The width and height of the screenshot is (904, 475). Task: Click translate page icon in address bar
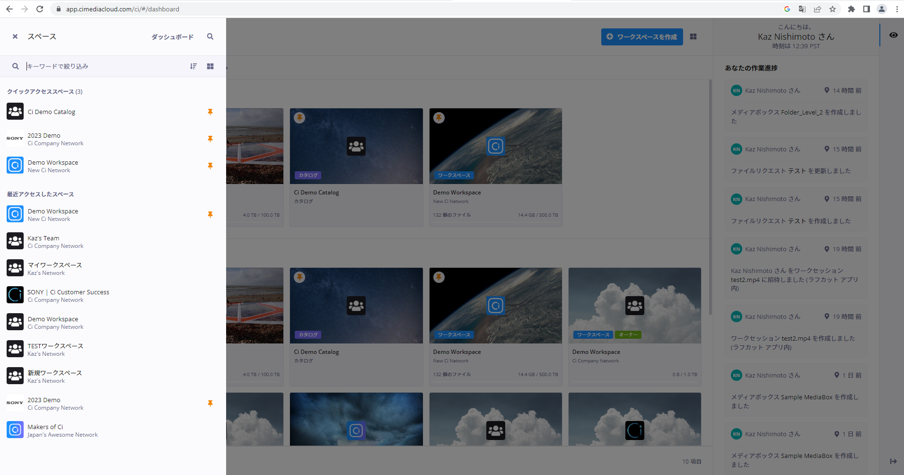pyautogui.click(x=802, y=9)
